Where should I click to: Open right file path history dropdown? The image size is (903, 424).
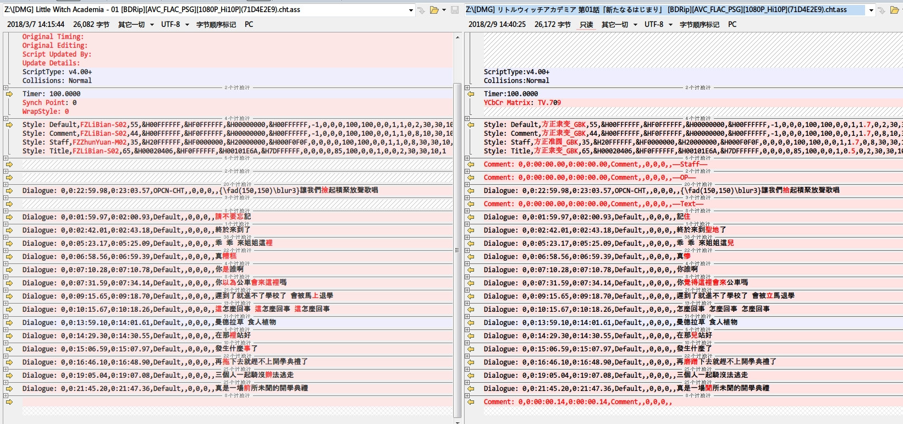[871, 10]
